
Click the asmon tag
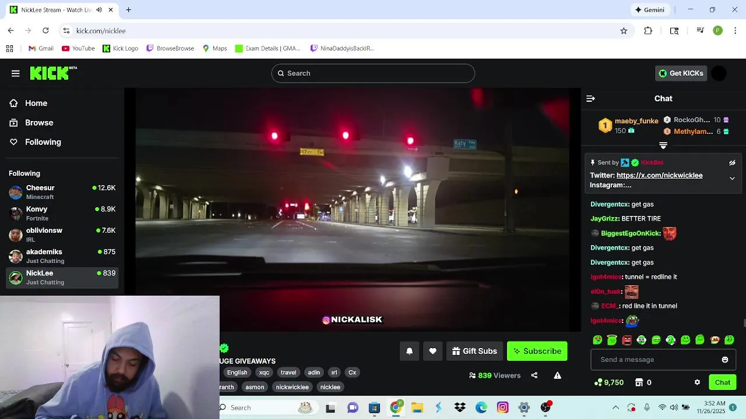tap(255, 387)
